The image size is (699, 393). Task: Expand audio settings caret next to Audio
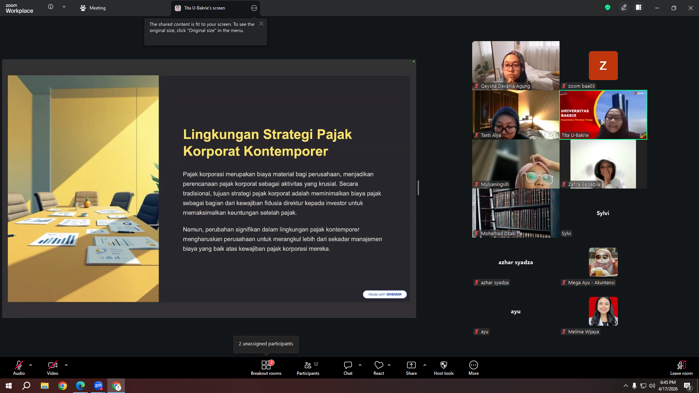click(31, 365)
